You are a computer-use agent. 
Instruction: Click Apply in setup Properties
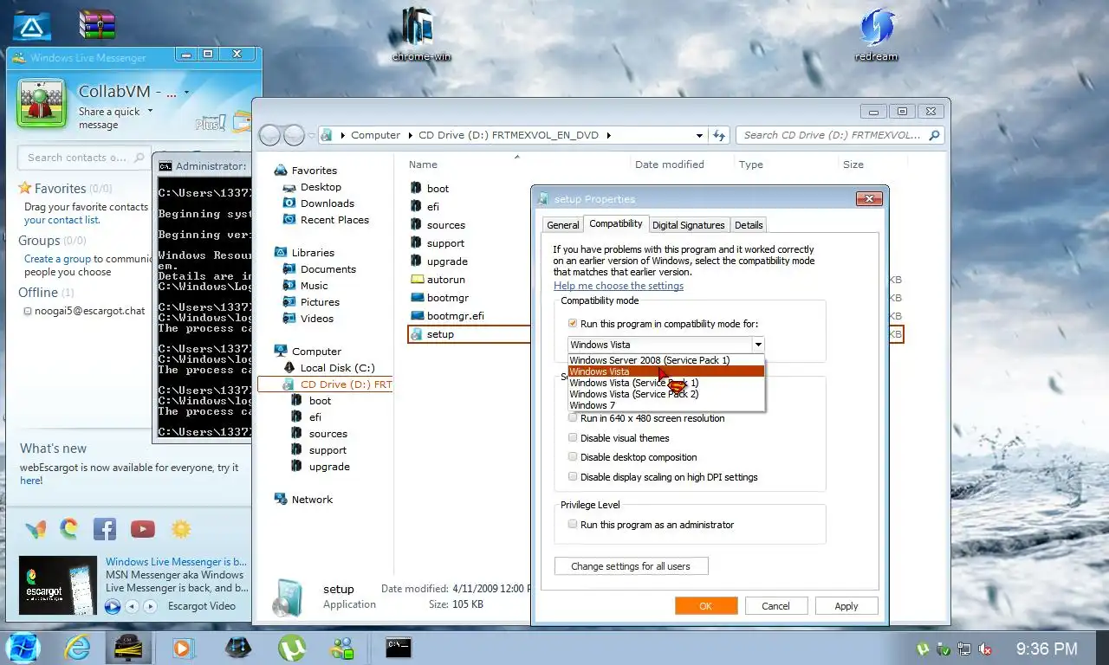(846, 606)
